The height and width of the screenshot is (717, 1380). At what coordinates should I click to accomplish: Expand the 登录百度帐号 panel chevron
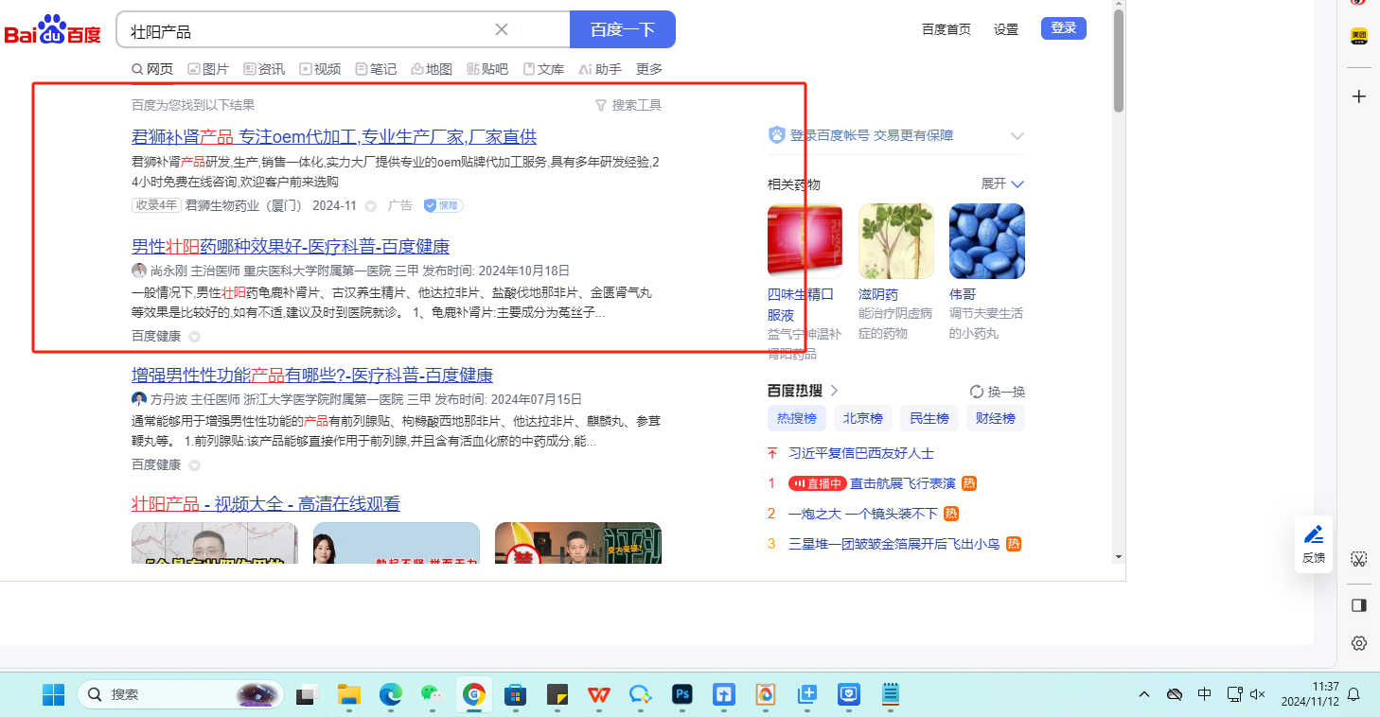(1017, 136)
